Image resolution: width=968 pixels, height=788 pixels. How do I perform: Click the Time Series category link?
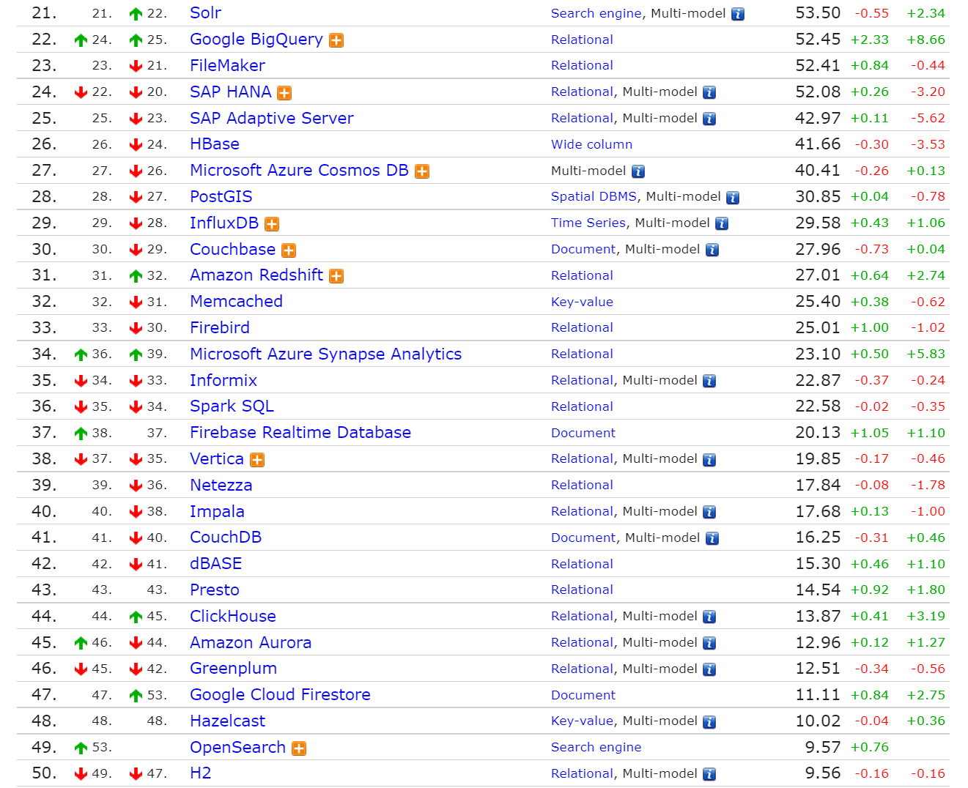coord(588,223)
